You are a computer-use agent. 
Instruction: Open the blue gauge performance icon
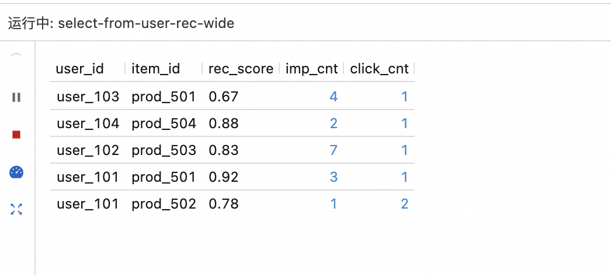[16, 172]
